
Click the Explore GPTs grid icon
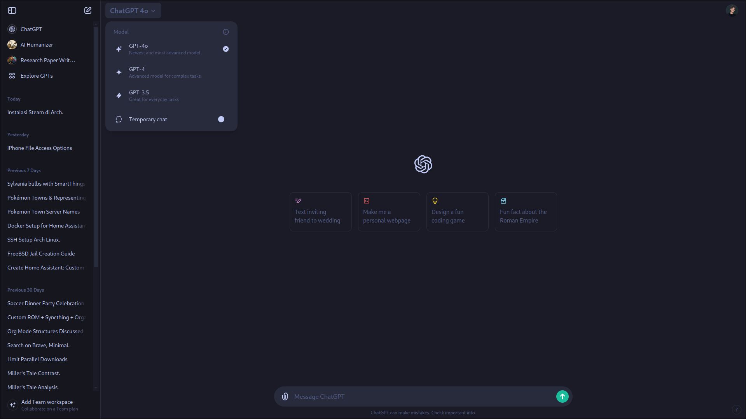(x=12, y=76)
